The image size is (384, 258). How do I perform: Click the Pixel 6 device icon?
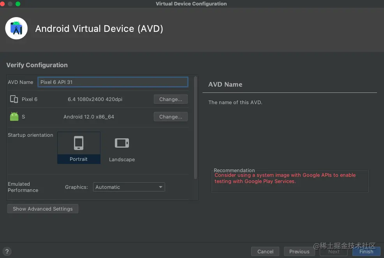14,99
